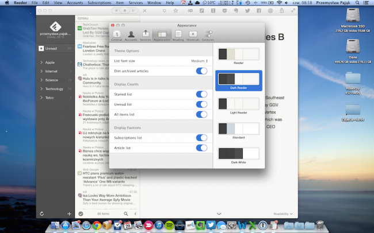Turn off All items list count
374x233 pixels.
tap(201, 114)
